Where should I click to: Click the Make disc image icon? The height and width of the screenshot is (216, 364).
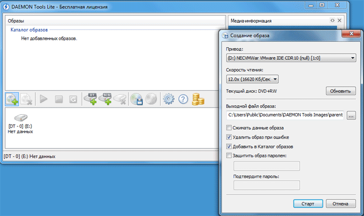point(137,99)
